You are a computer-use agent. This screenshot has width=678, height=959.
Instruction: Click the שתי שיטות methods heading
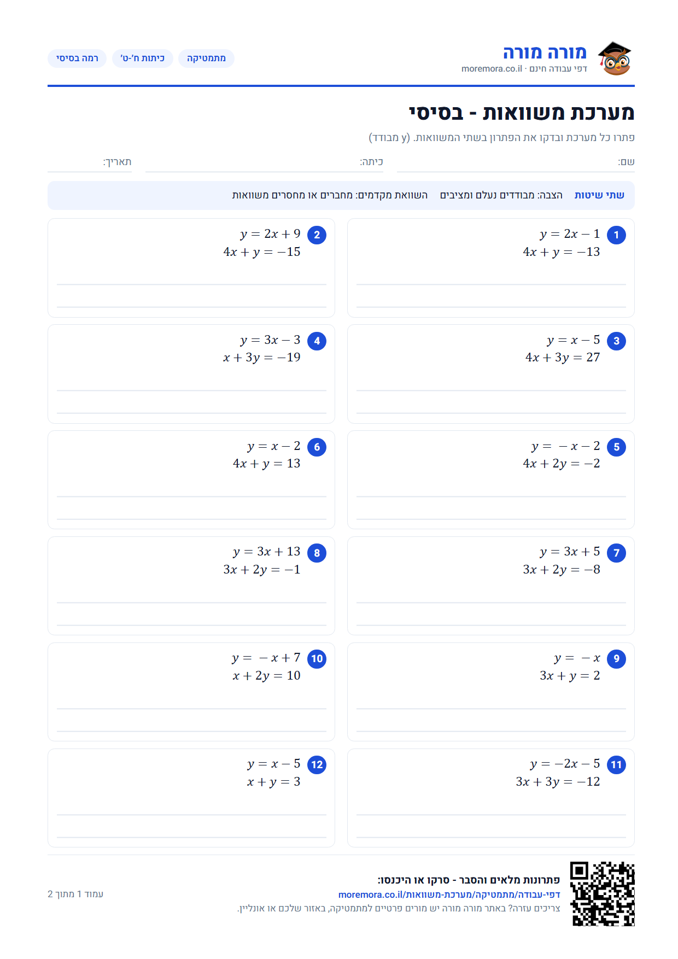click(599, 195)
